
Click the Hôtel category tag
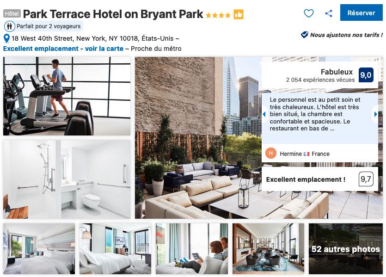tap(12, 13)
